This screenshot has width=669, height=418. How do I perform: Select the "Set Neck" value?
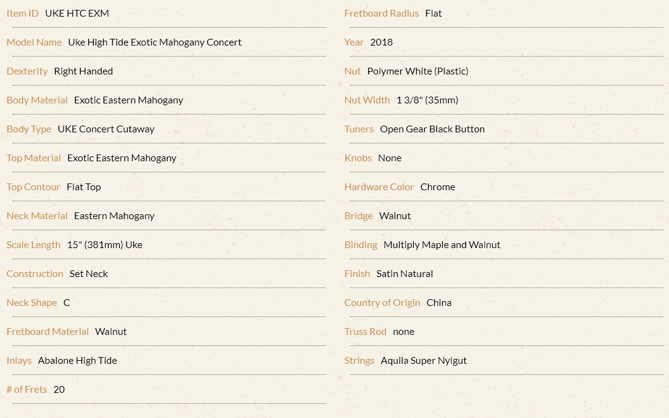click(89, 274)
